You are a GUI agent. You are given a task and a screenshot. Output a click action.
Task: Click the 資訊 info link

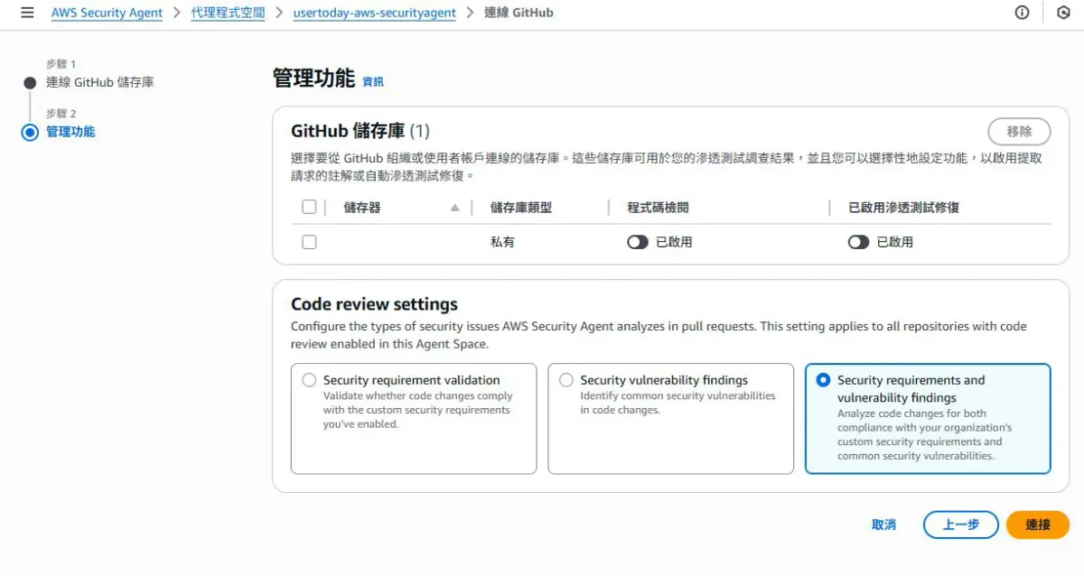click(373, 81)
